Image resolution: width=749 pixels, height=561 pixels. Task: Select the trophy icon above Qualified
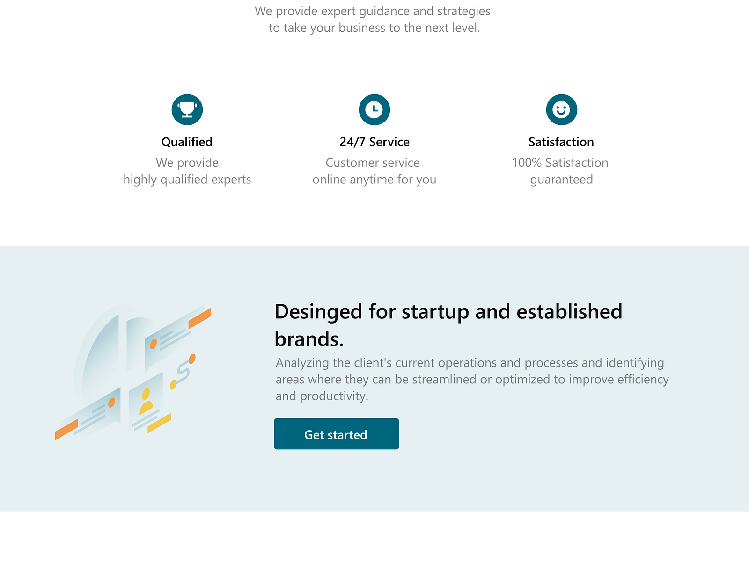point(187,109)
